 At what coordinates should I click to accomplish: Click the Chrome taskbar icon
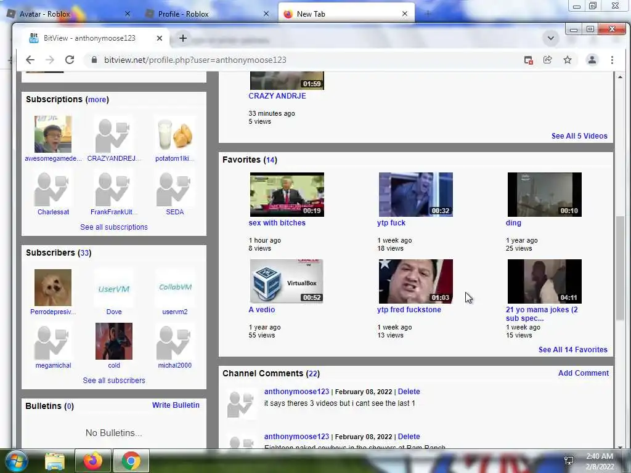131,461
